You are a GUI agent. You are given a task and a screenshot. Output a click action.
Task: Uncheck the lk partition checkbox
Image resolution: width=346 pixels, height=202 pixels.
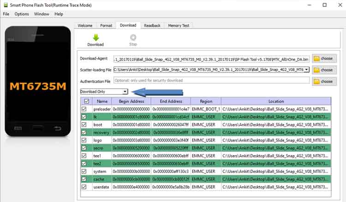point(84,116)
